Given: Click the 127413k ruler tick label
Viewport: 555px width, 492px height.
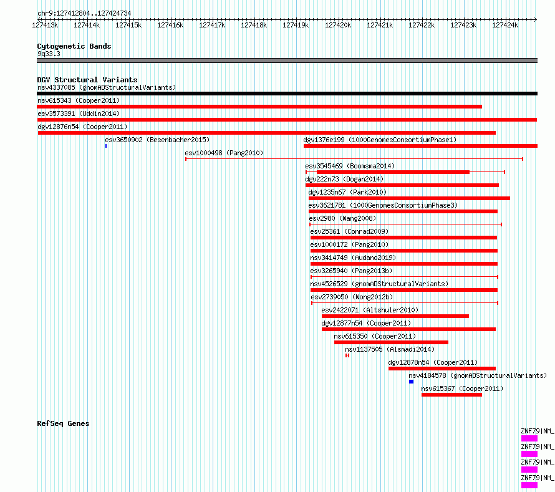Looking at the screenshot, I should (45, 25).
